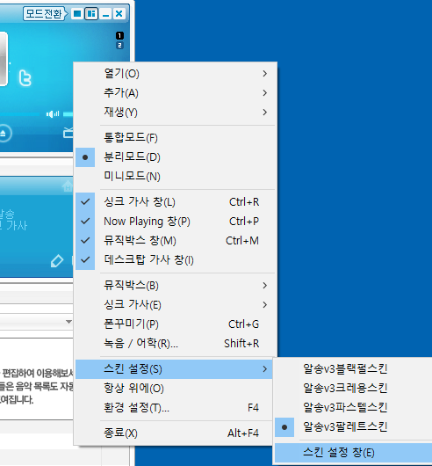Viewport: 432px width, 466px height.
Task: Select preset number 2 indicator
Action: tap(119, 45)
